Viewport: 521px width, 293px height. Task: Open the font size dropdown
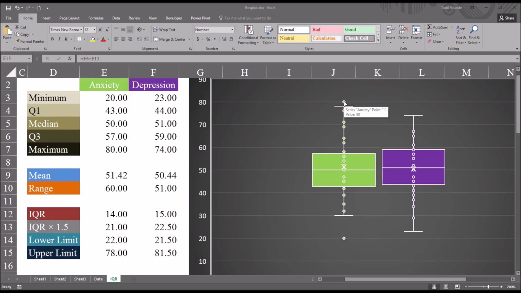point(94,30)
